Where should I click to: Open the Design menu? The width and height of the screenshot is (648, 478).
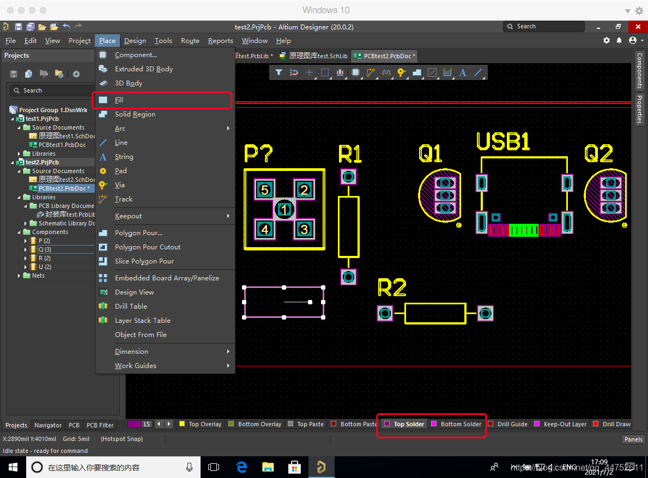click(135, 40)
